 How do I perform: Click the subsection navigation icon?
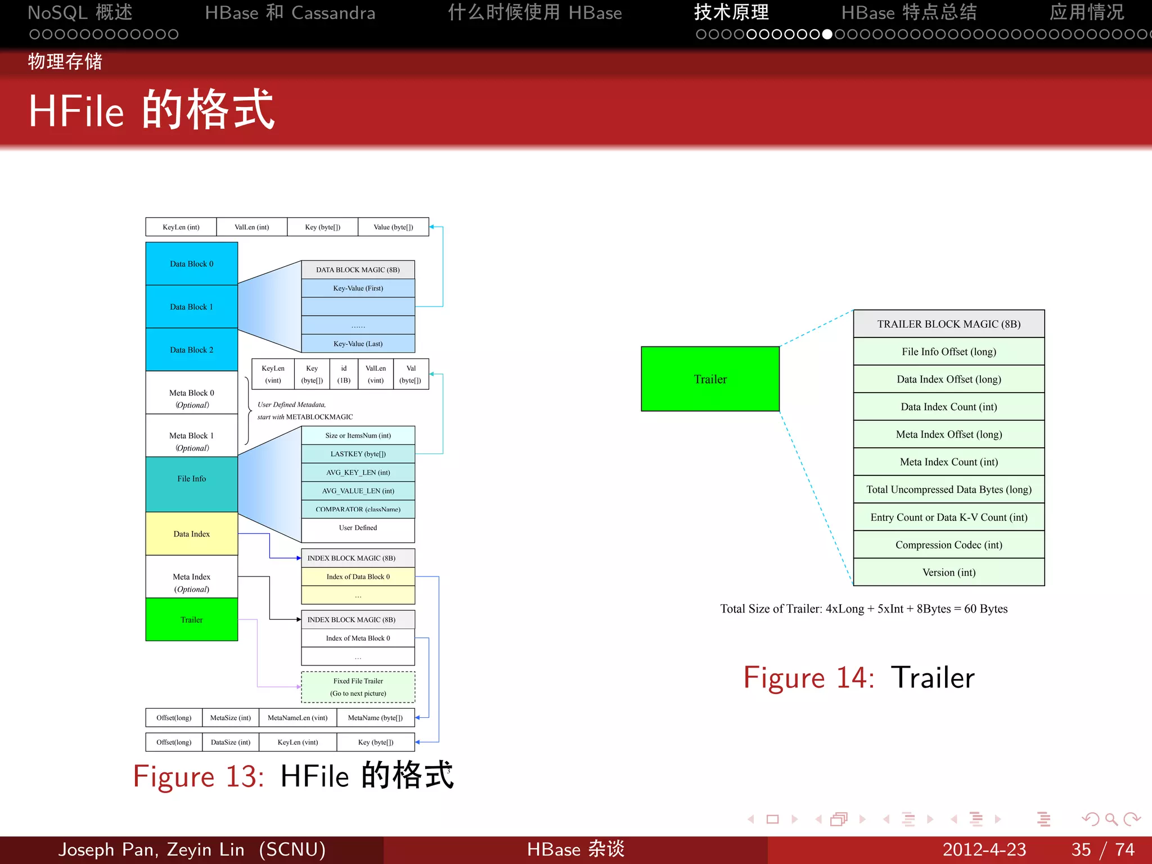(x=908, y=819)
